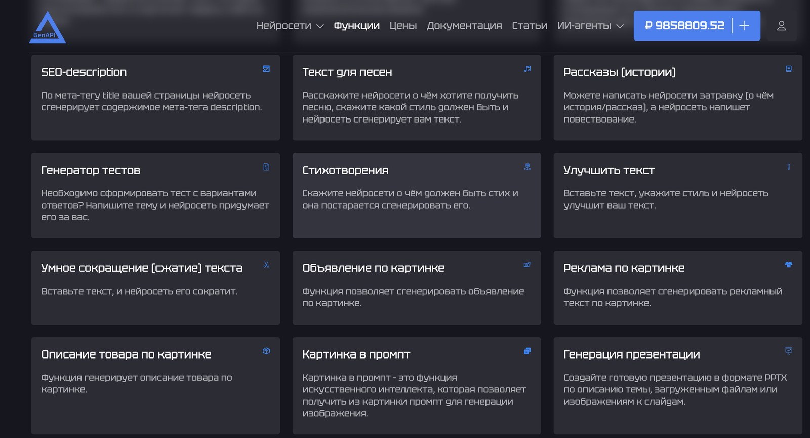Click the SEO-description card icon
Screen dimensions: 810x438
tap(266, 69)
